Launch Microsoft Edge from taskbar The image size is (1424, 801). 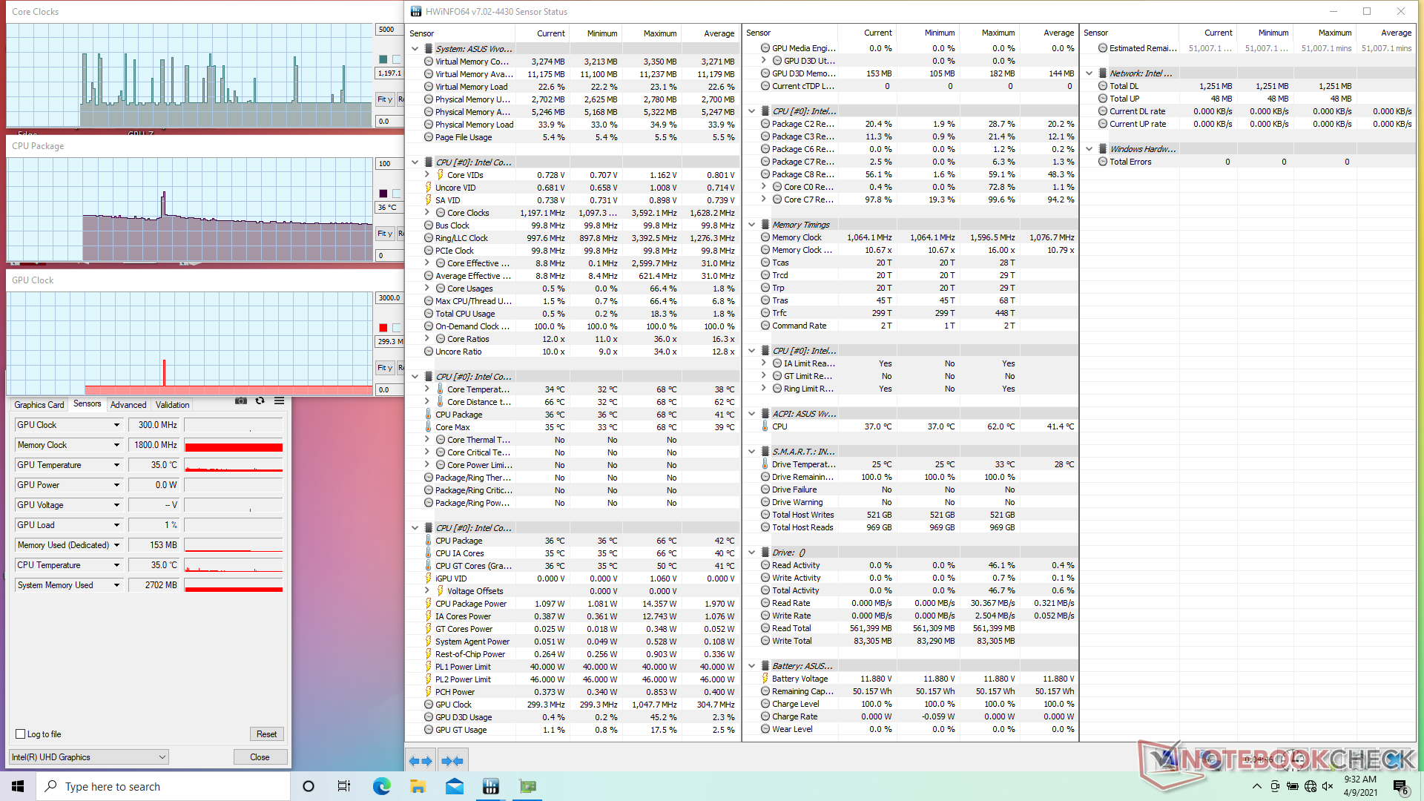[381, 786]
